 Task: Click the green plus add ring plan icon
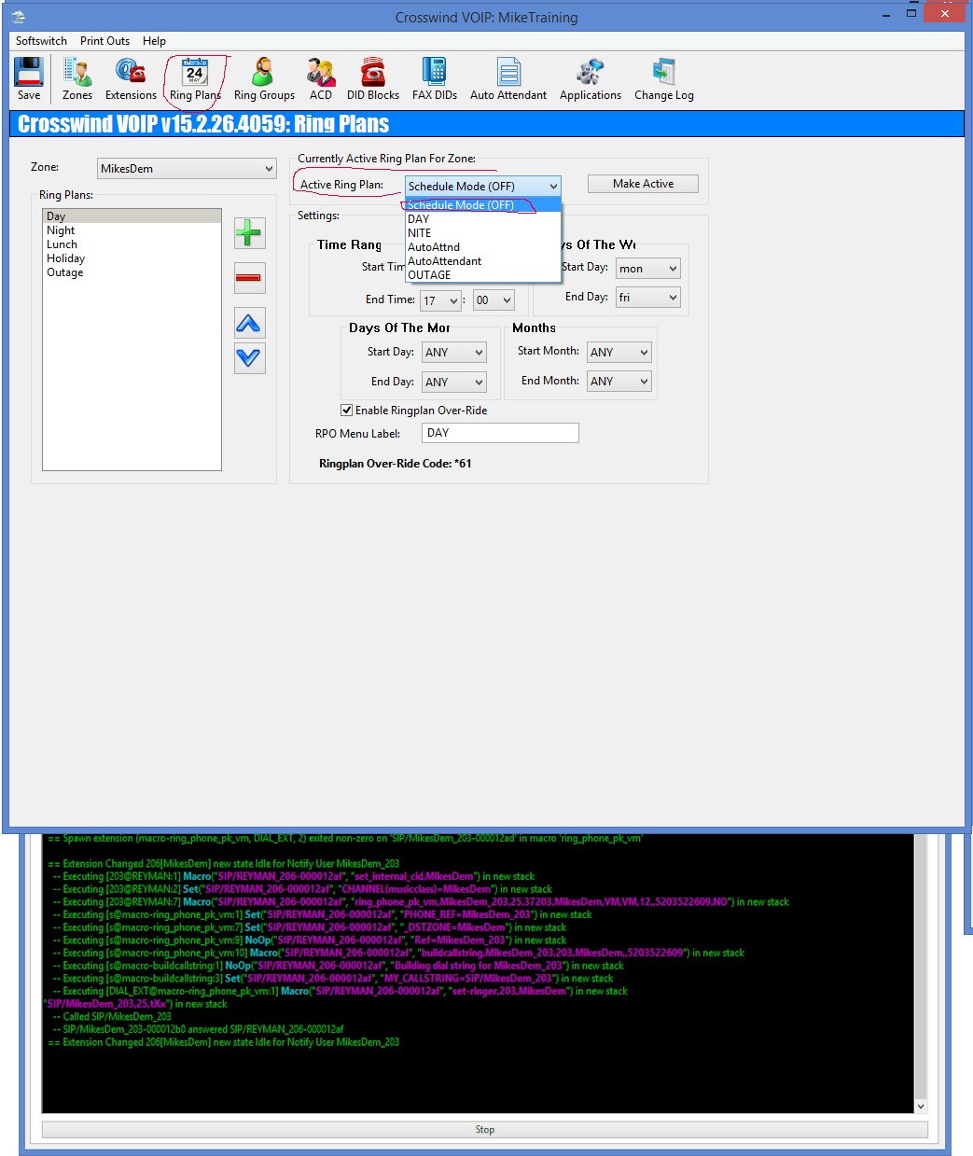coord(249,233)
